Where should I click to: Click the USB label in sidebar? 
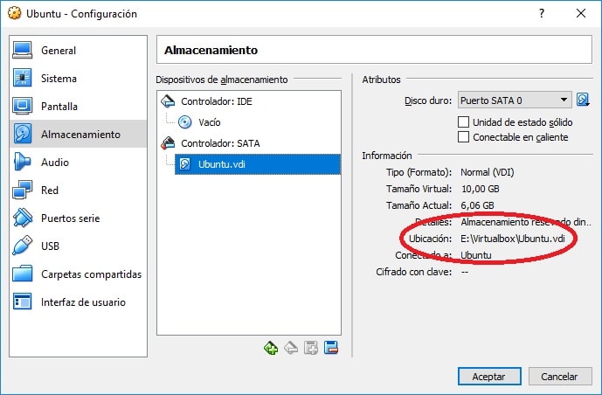[x=50, y=246]
